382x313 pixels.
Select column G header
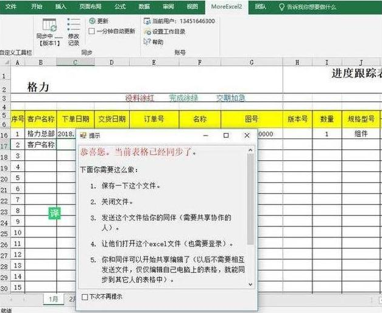click(252, 62)
